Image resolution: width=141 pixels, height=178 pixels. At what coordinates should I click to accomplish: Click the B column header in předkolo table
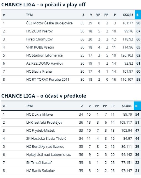coord(137,106)
